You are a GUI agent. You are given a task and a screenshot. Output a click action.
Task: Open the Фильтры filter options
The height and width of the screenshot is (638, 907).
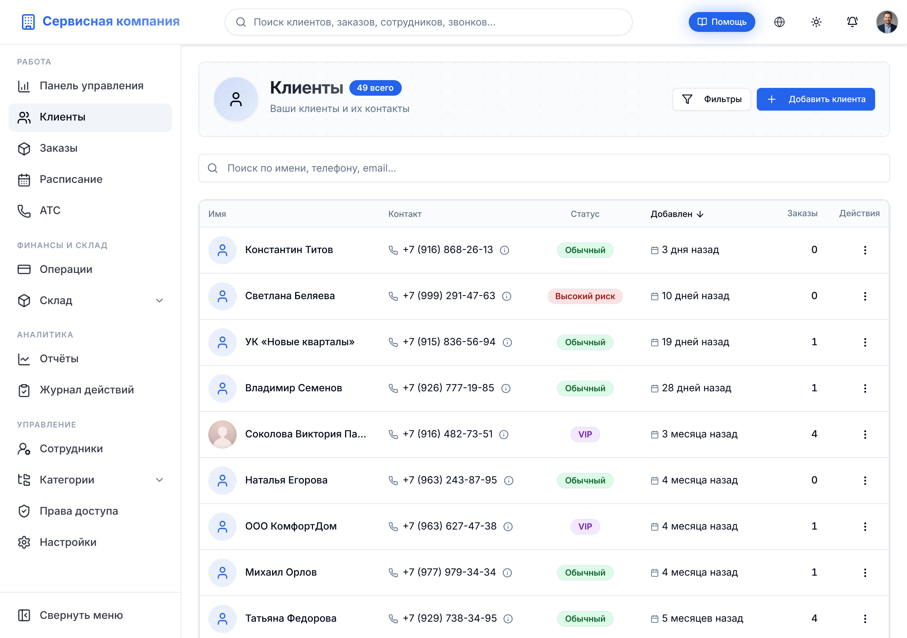point(711,99)
